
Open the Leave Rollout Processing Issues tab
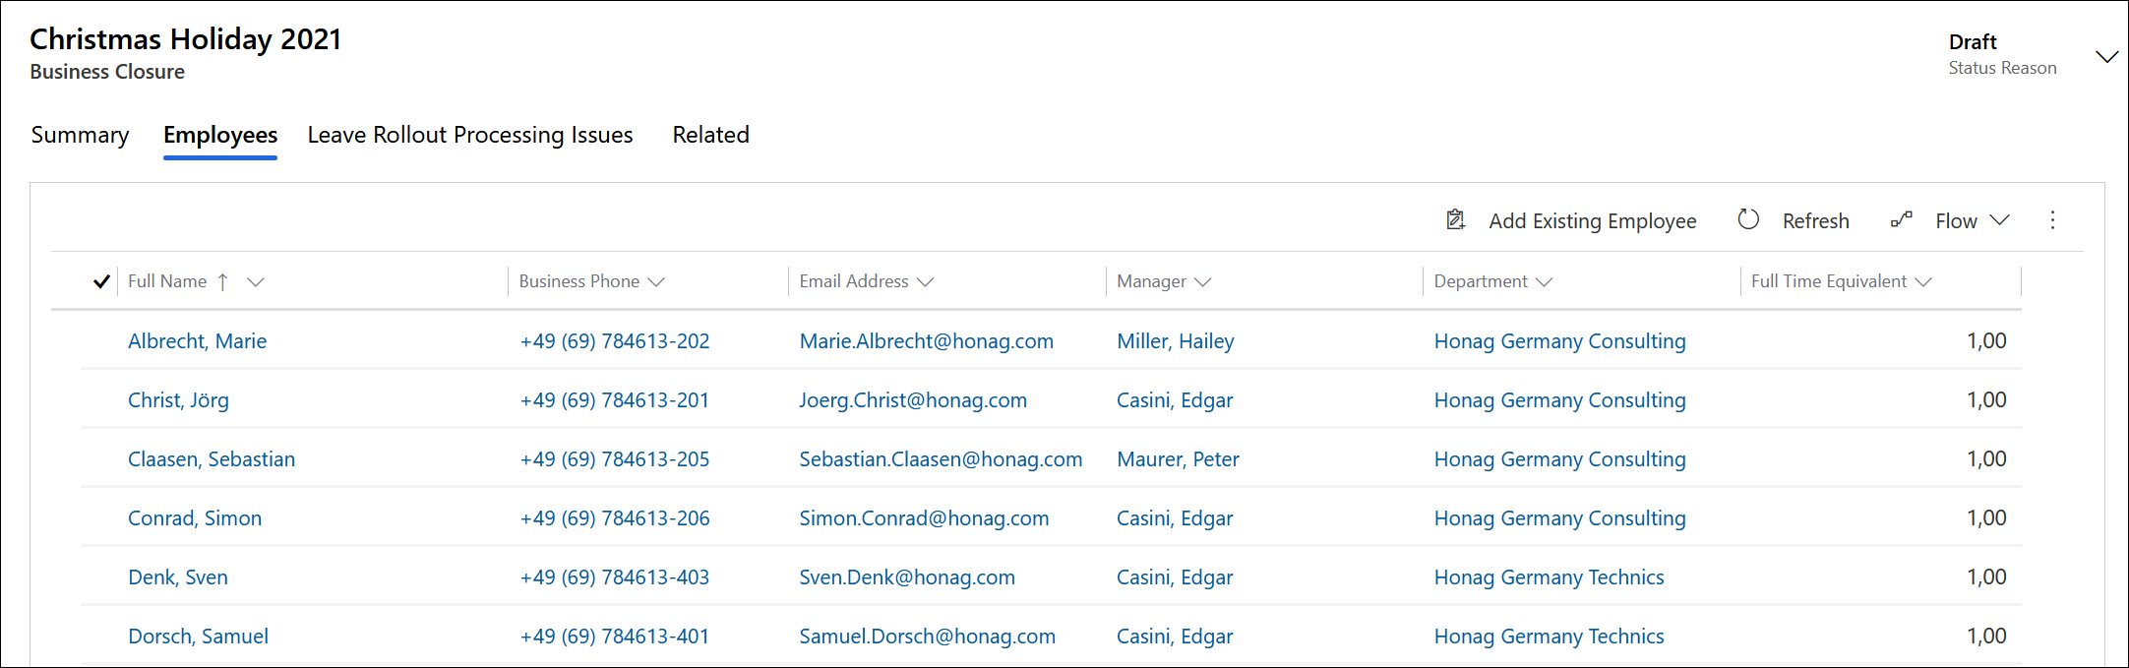tap(470, 135)
